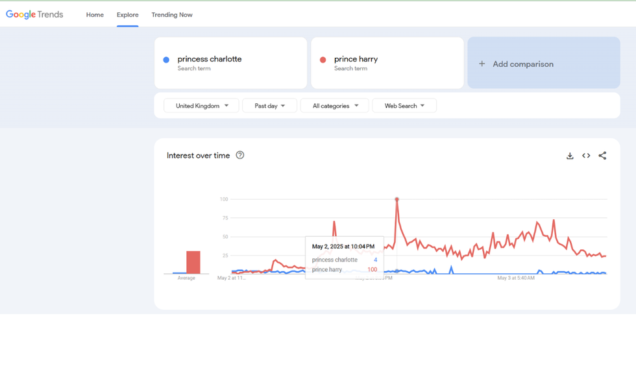This screenshot has height=377, width=636.
Task: Expand the All categories dropdown
Action: (334, 105)
